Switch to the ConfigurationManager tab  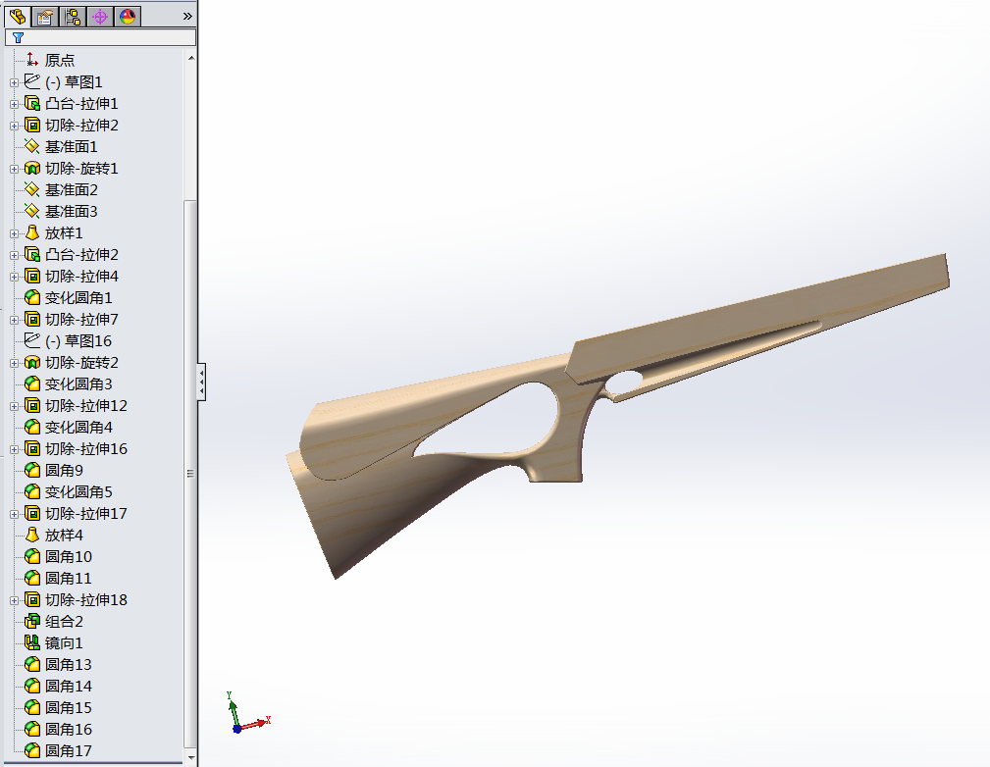(x=70, y=17)
